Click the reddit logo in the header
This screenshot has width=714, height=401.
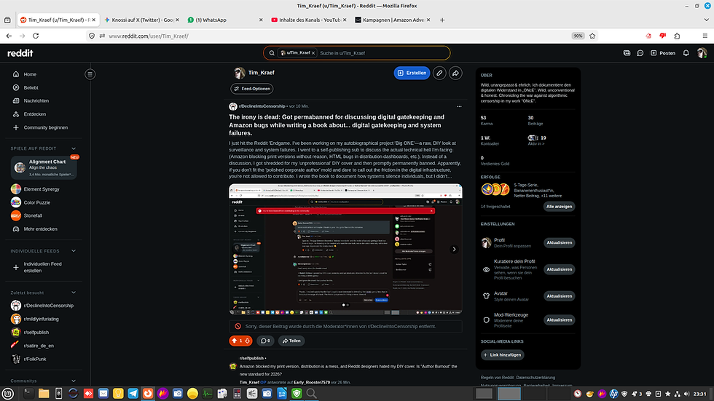click(20, 53)
